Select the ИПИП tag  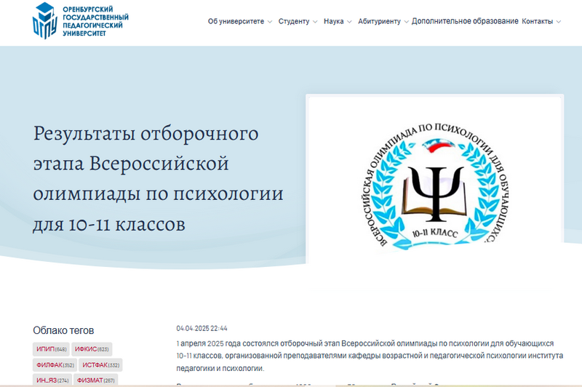pyautogui.click(x=51, y=349)
